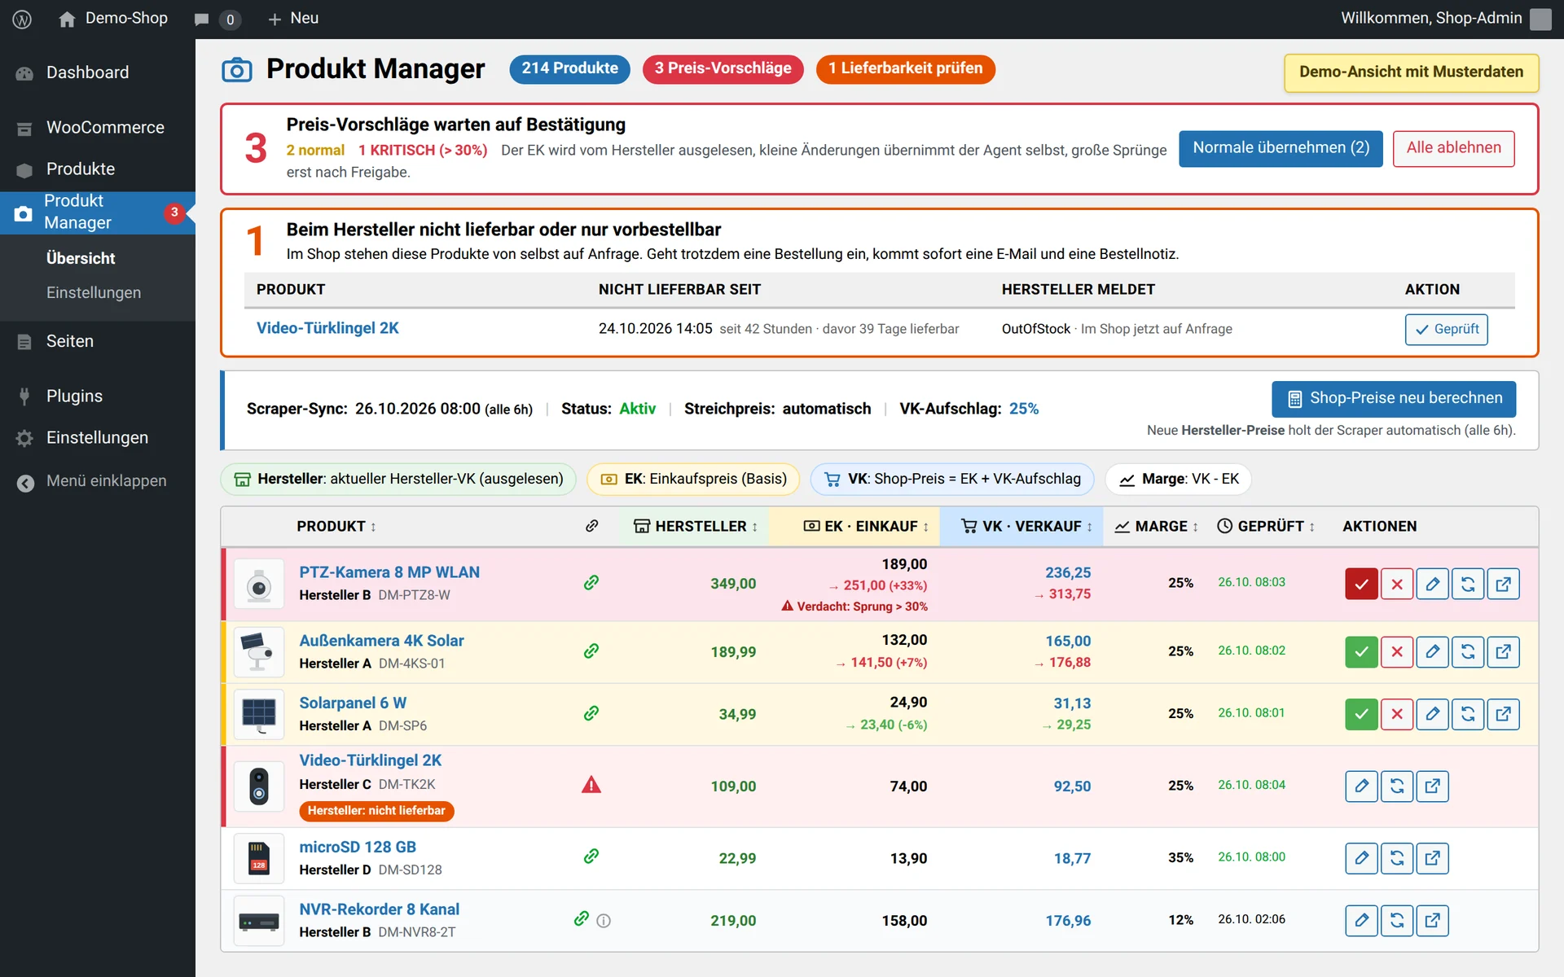The image size is (1564, 977).
Task: Click the manufacturer link icon for Außenkamera 4K Solar
Action: click(591, 651)
